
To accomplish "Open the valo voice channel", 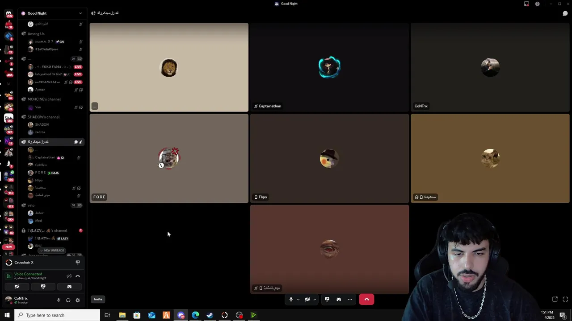I will [31, 205].
